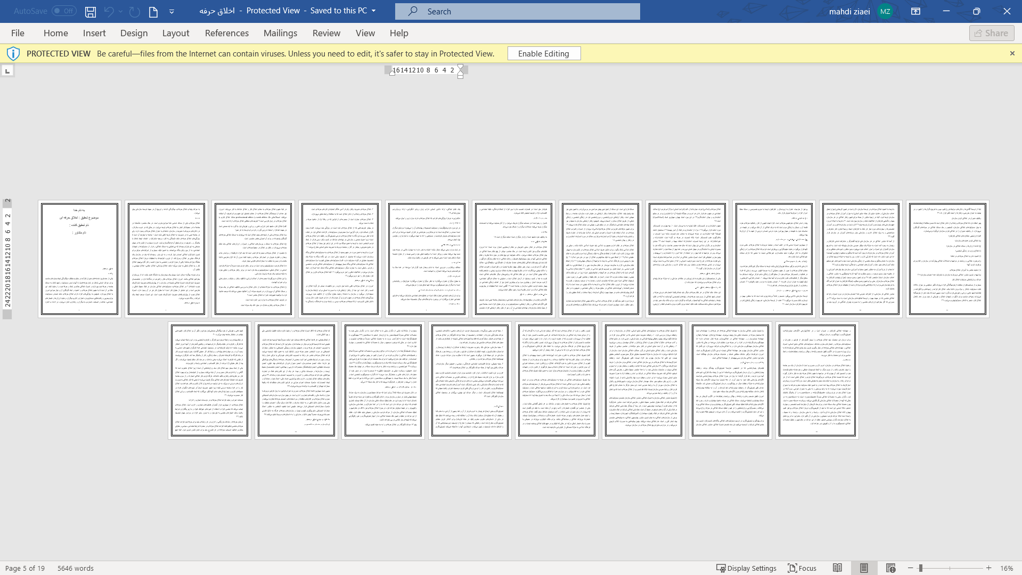Click the zoom slider handle
1022x575 pixels.
coord(920,568)
